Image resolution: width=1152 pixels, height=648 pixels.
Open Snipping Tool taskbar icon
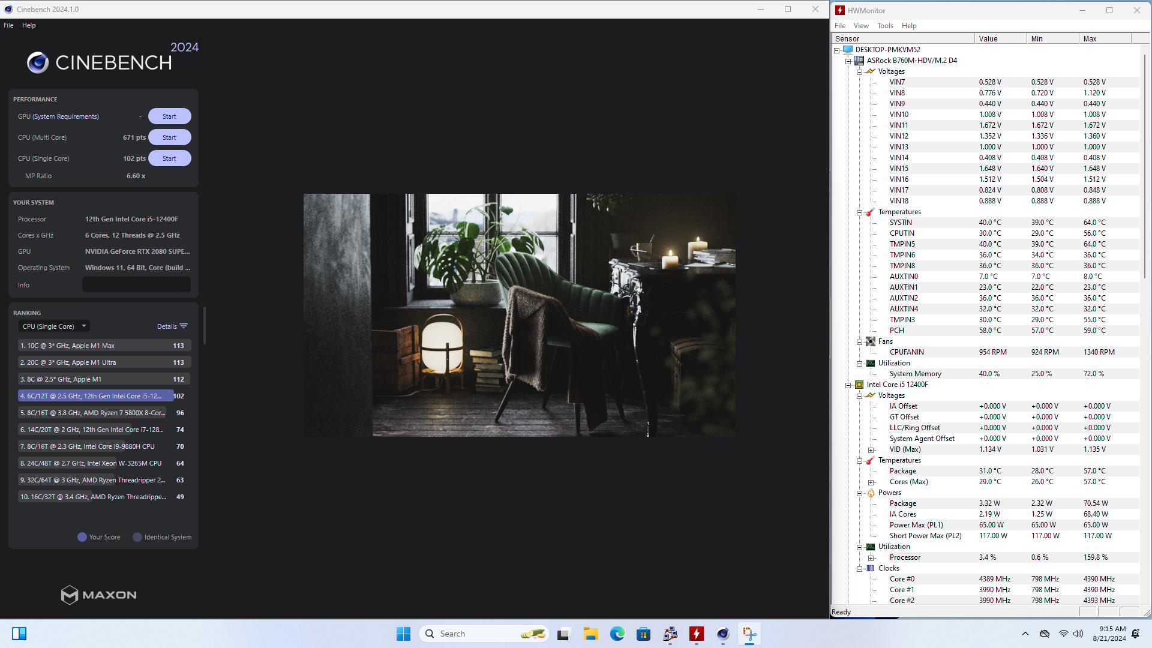[x=749, y=634]
